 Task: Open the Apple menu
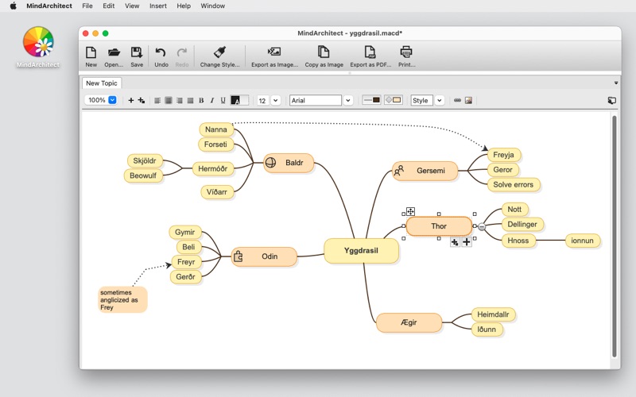[13, 6]
